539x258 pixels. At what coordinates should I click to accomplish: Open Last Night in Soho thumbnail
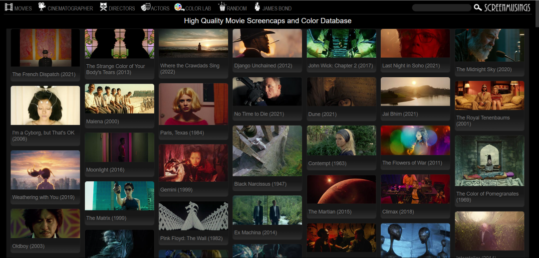[x=415, y=43]
